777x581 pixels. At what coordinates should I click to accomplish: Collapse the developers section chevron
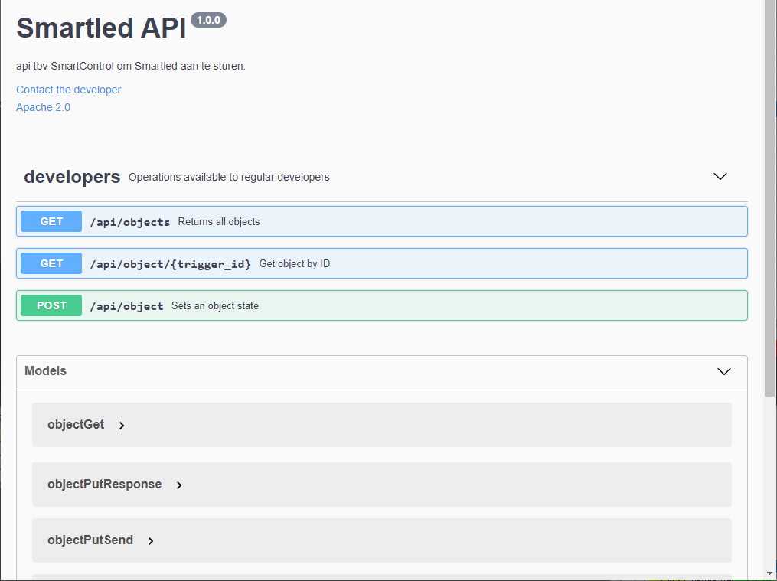pos(720,176)
